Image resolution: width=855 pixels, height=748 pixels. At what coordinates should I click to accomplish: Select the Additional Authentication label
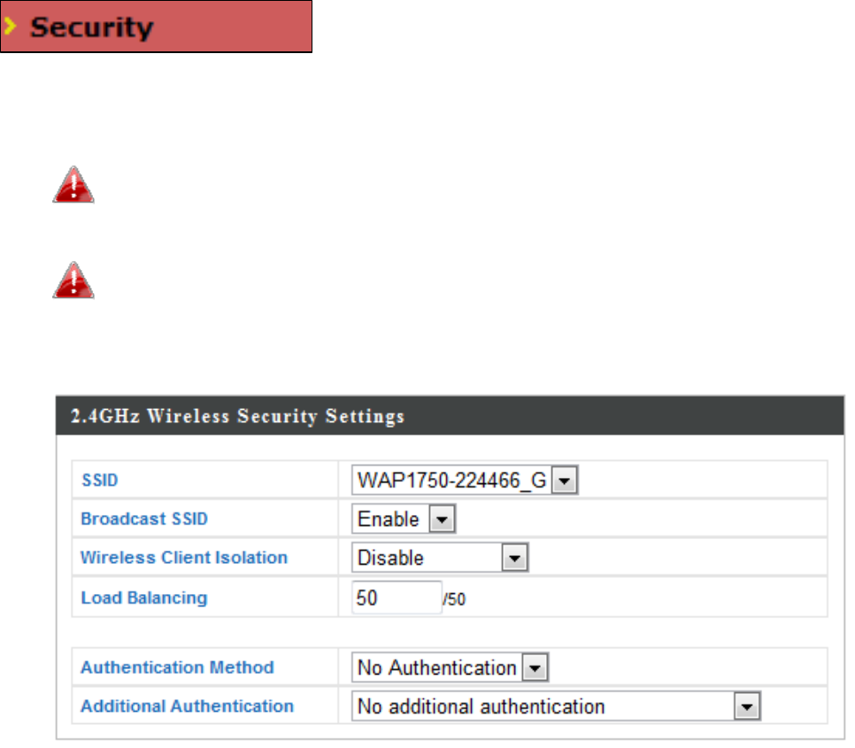tap(187, 707)
